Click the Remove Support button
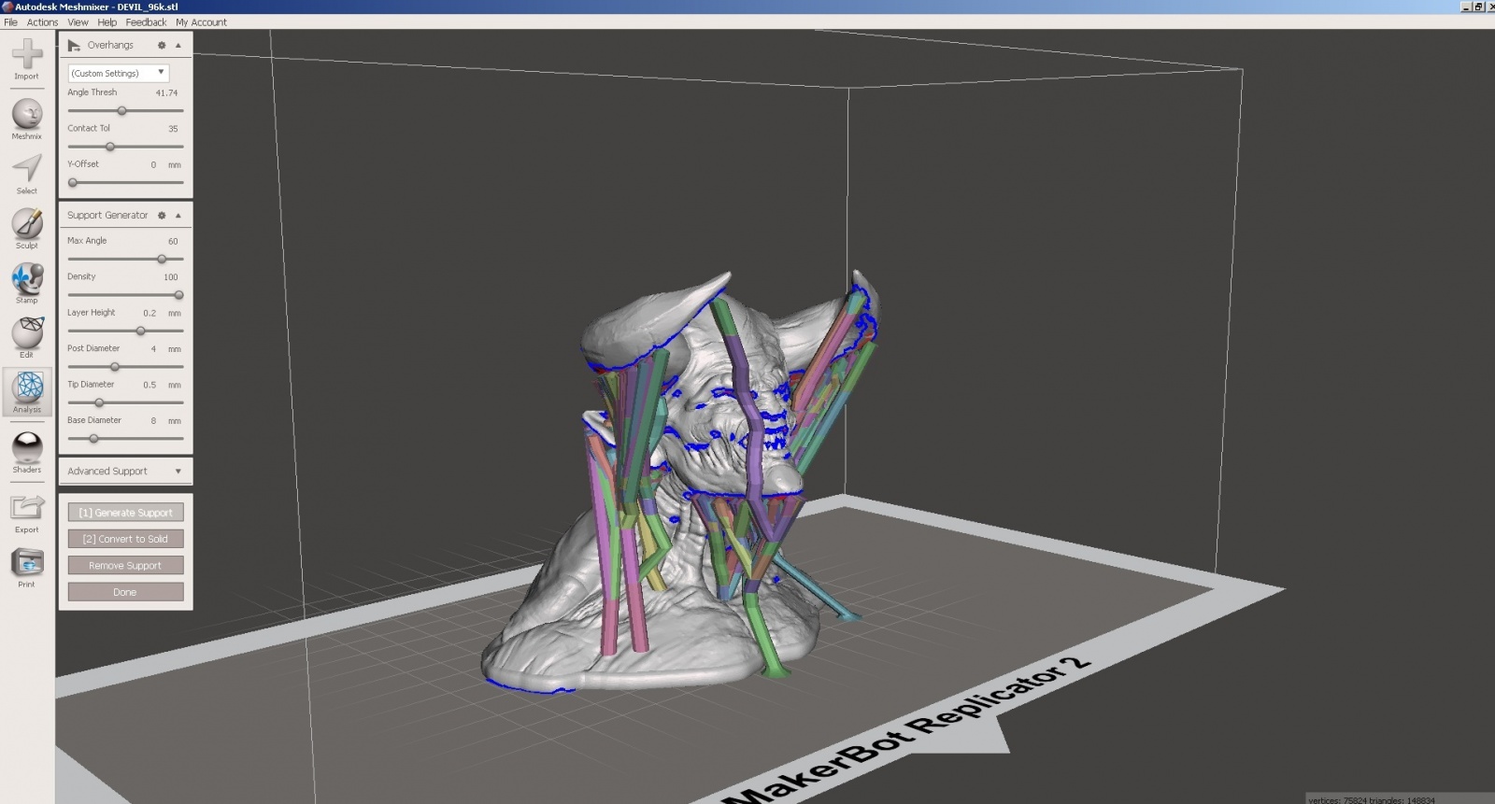 click(125, 565)
